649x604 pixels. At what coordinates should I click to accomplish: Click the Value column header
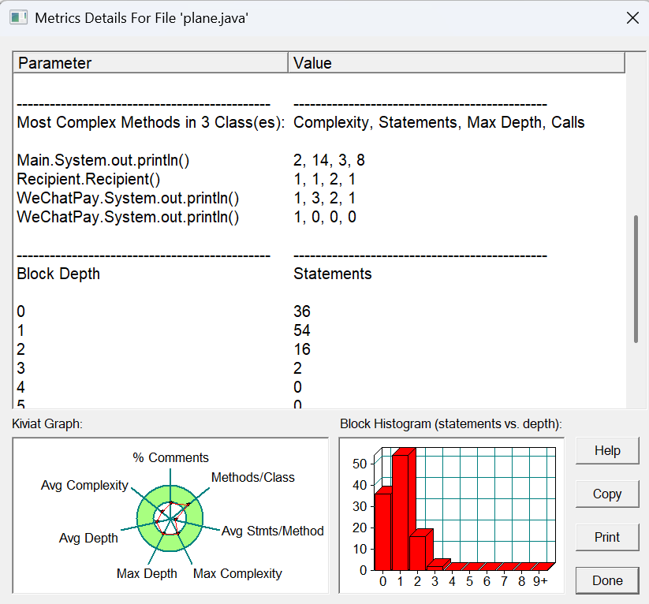click(456, 63)
